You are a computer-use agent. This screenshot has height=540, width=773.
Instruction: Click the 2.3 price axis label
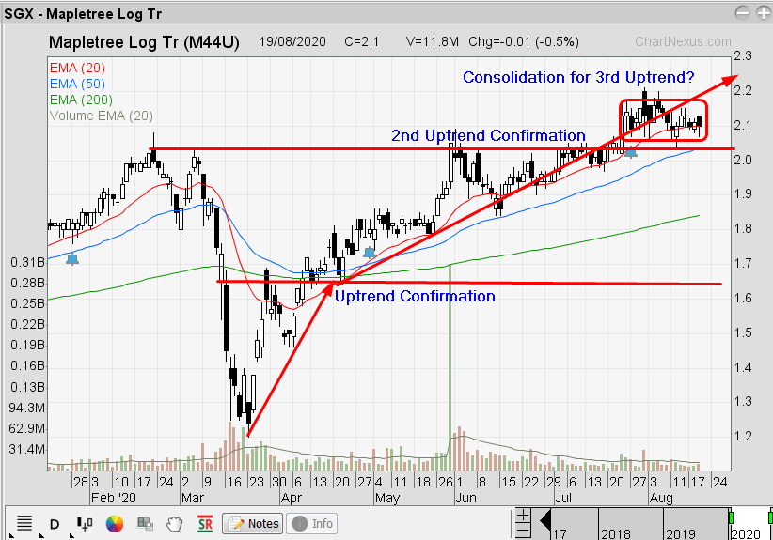point(742,55)
